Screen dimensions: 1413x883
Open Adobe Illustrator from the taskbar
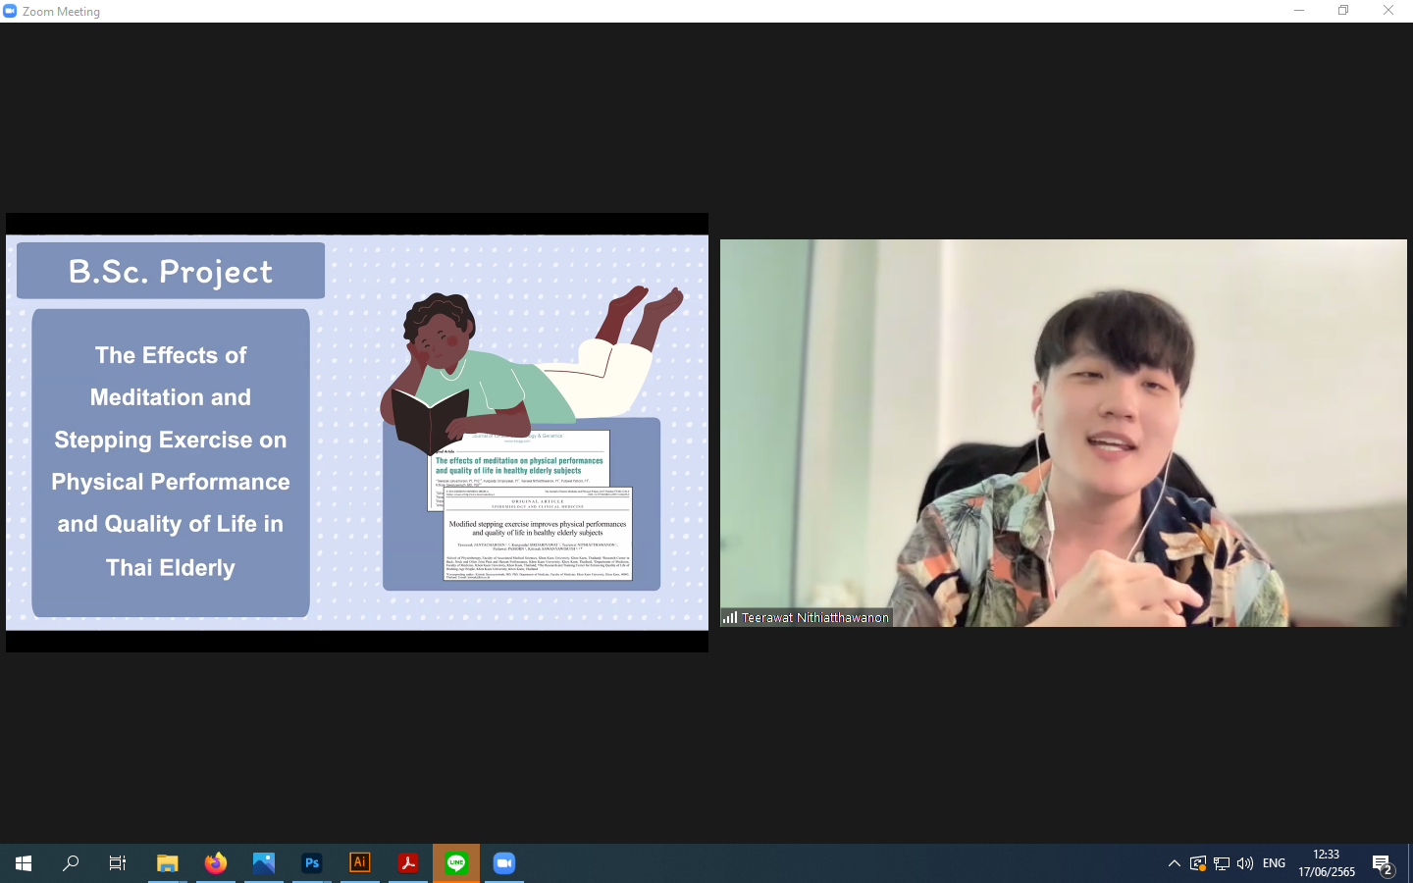click(360, 863)
